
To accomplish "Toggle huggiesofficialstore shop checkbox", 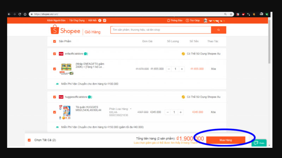I will 55,97.
